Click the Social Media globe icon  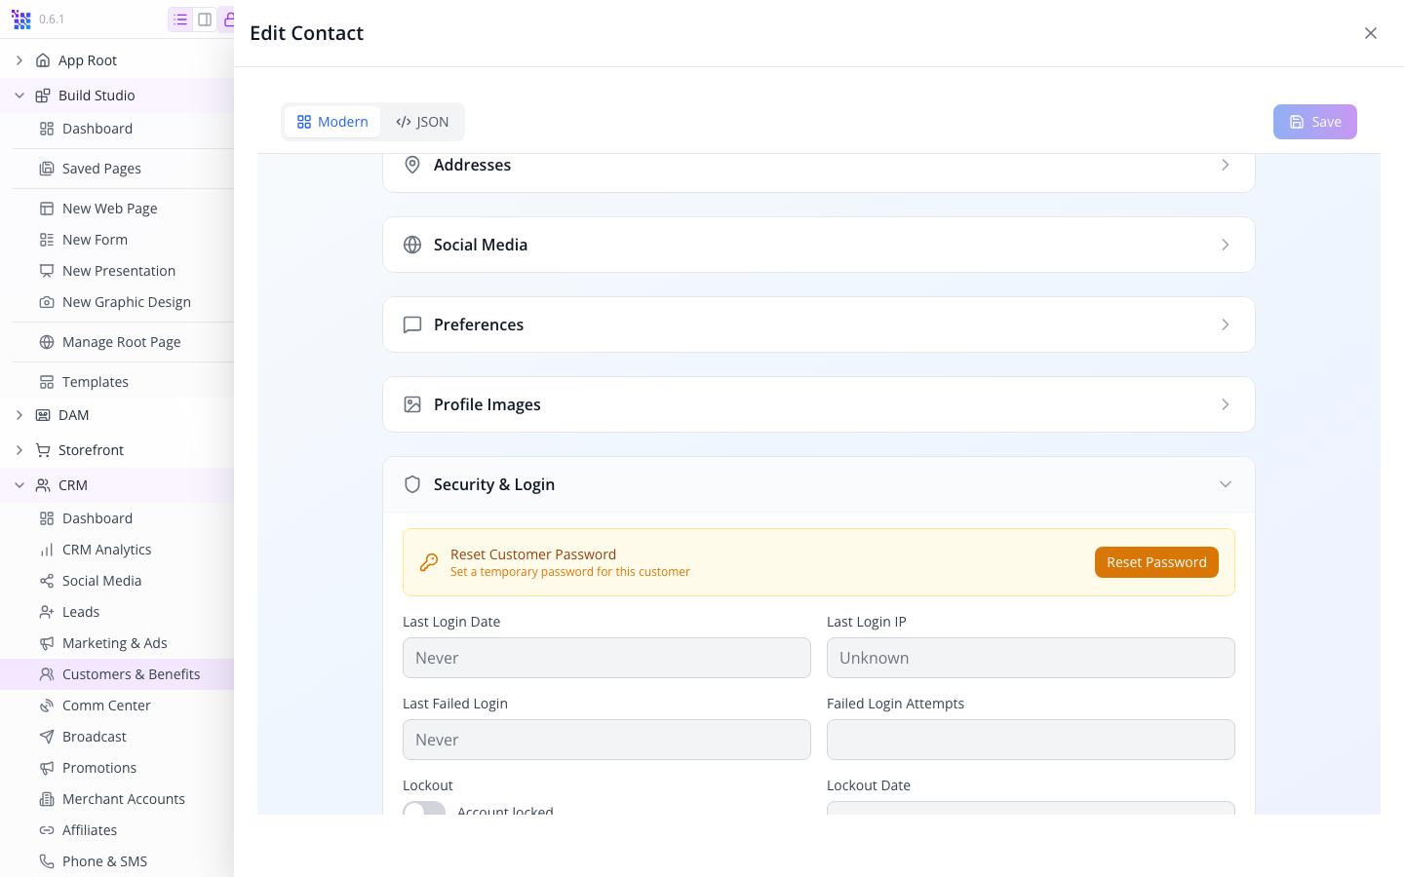[x=412, y=245]
